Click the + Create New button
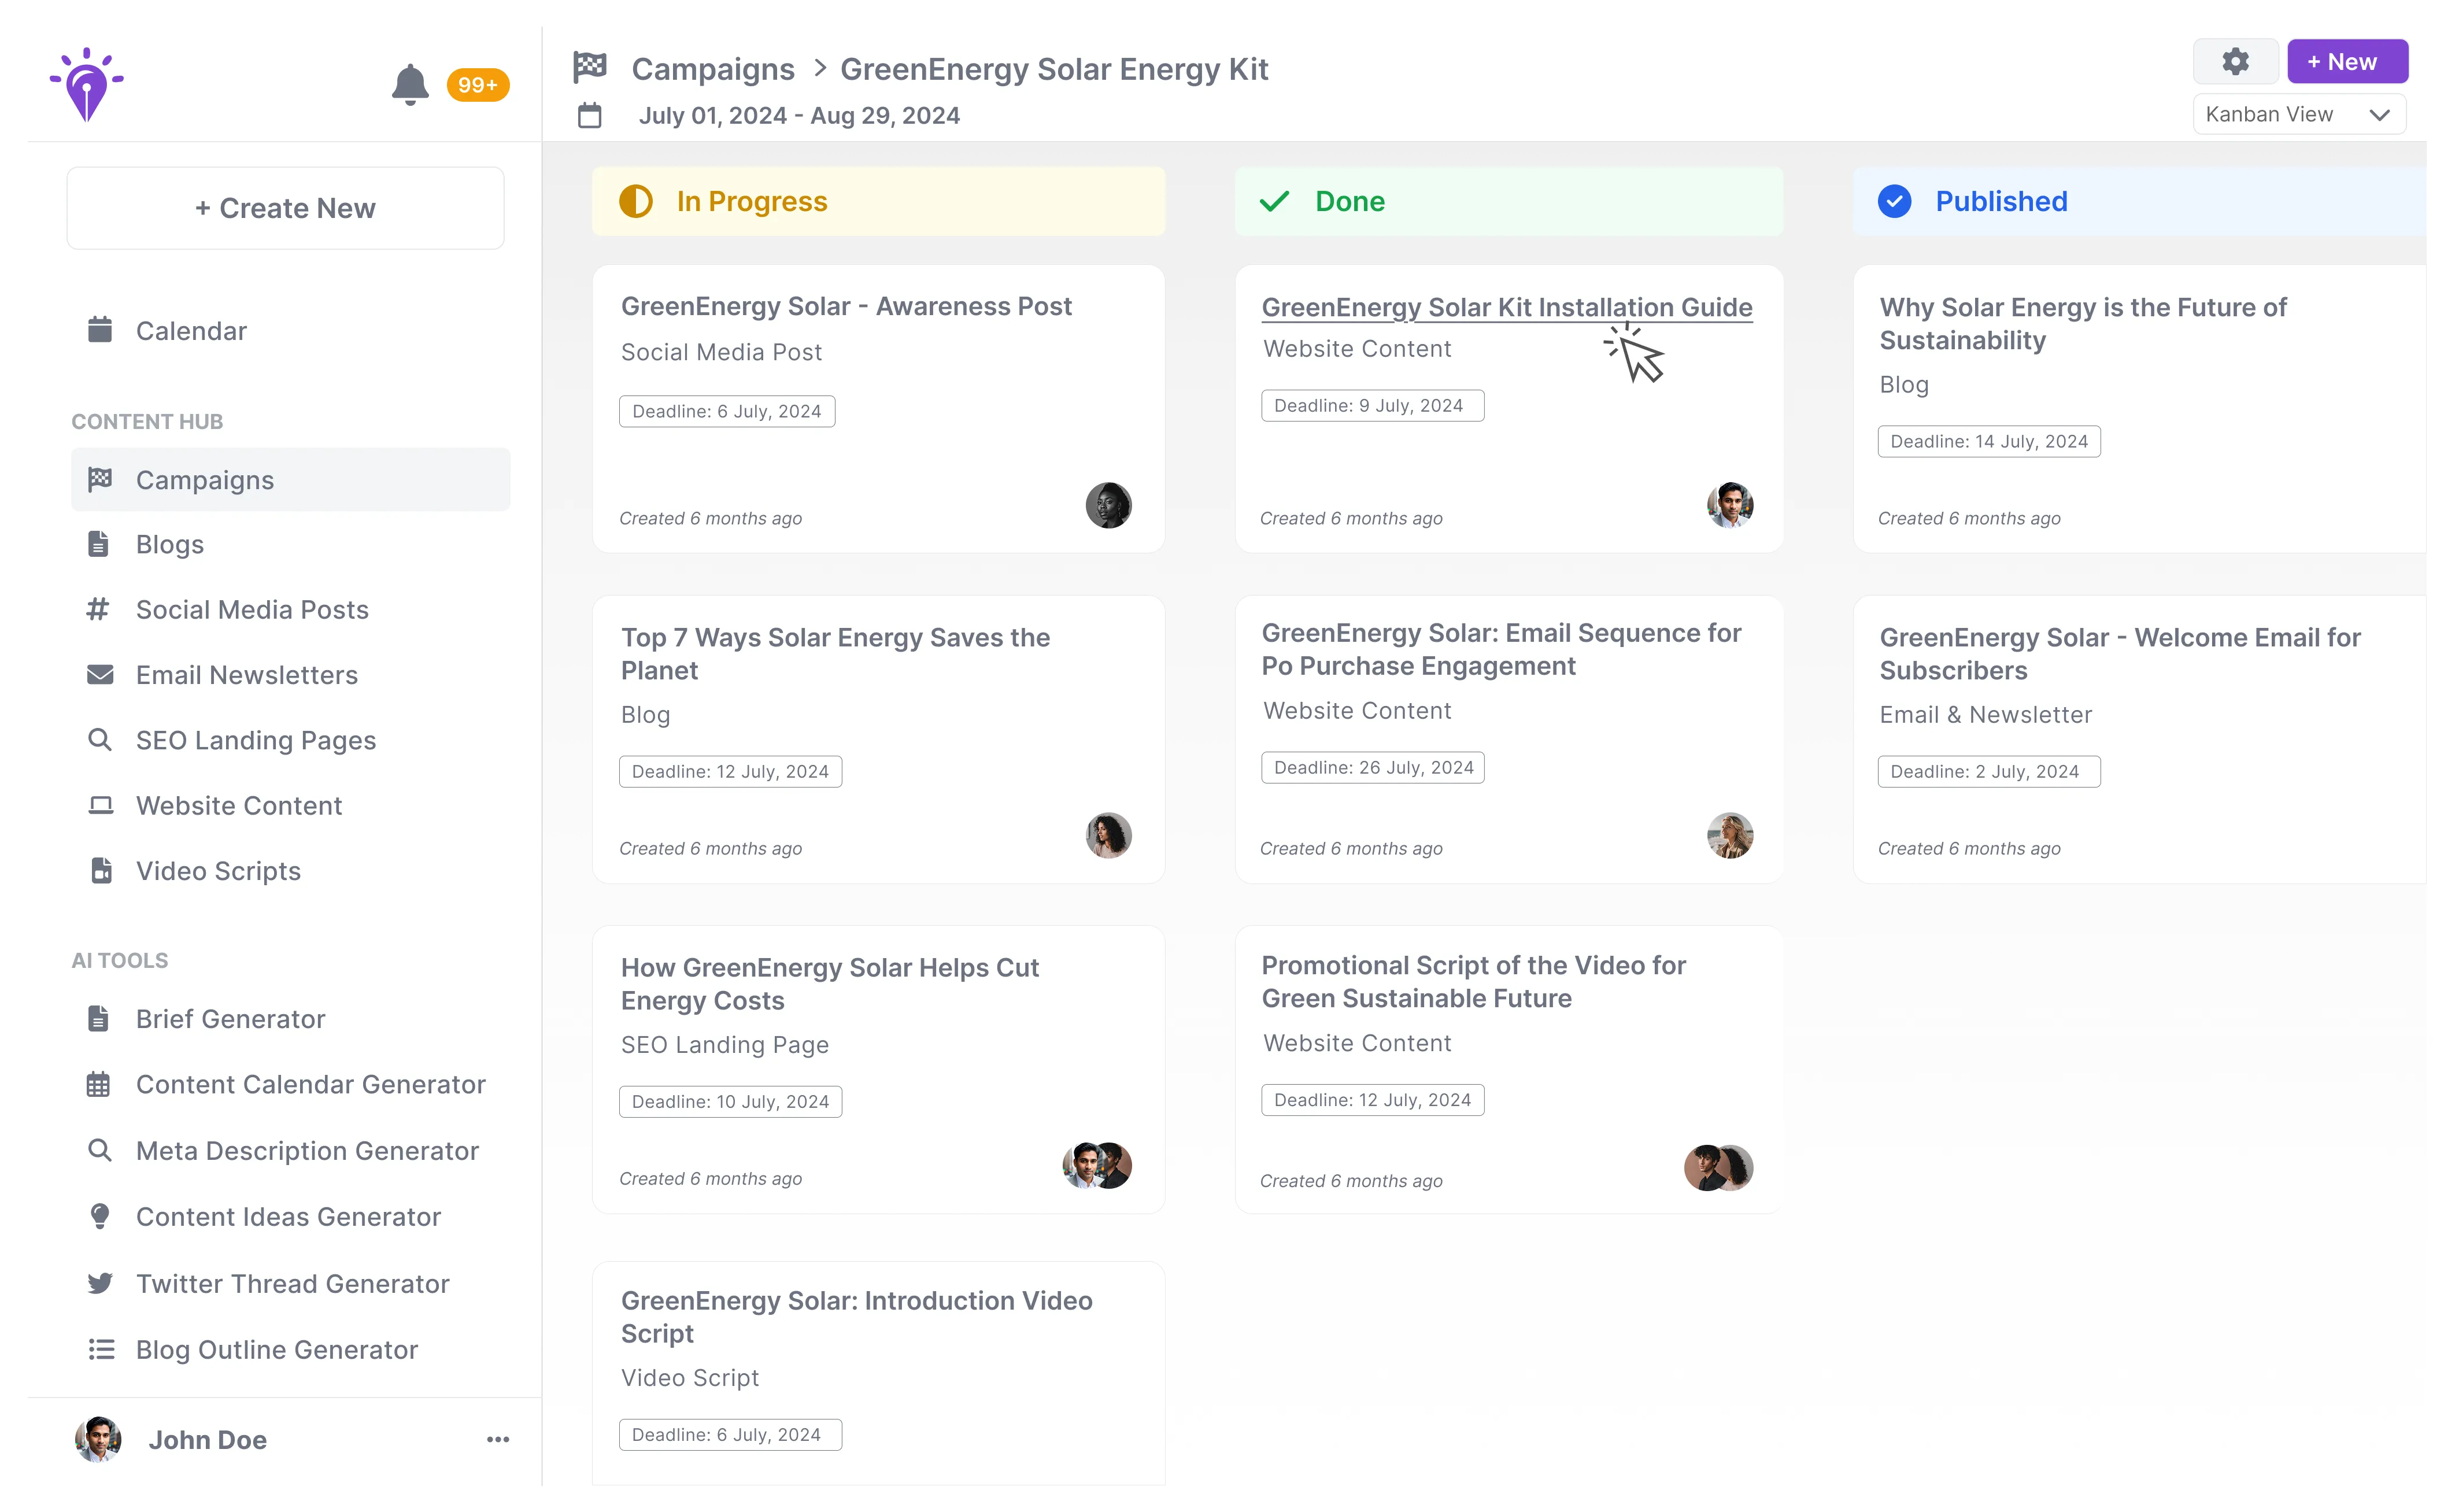This screenshot has height=1512, width=2455. click(x=285, y=208)
